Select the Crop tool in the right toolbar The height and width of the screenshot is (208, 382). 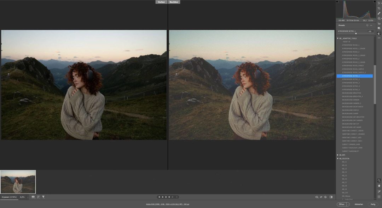(379, 8)
